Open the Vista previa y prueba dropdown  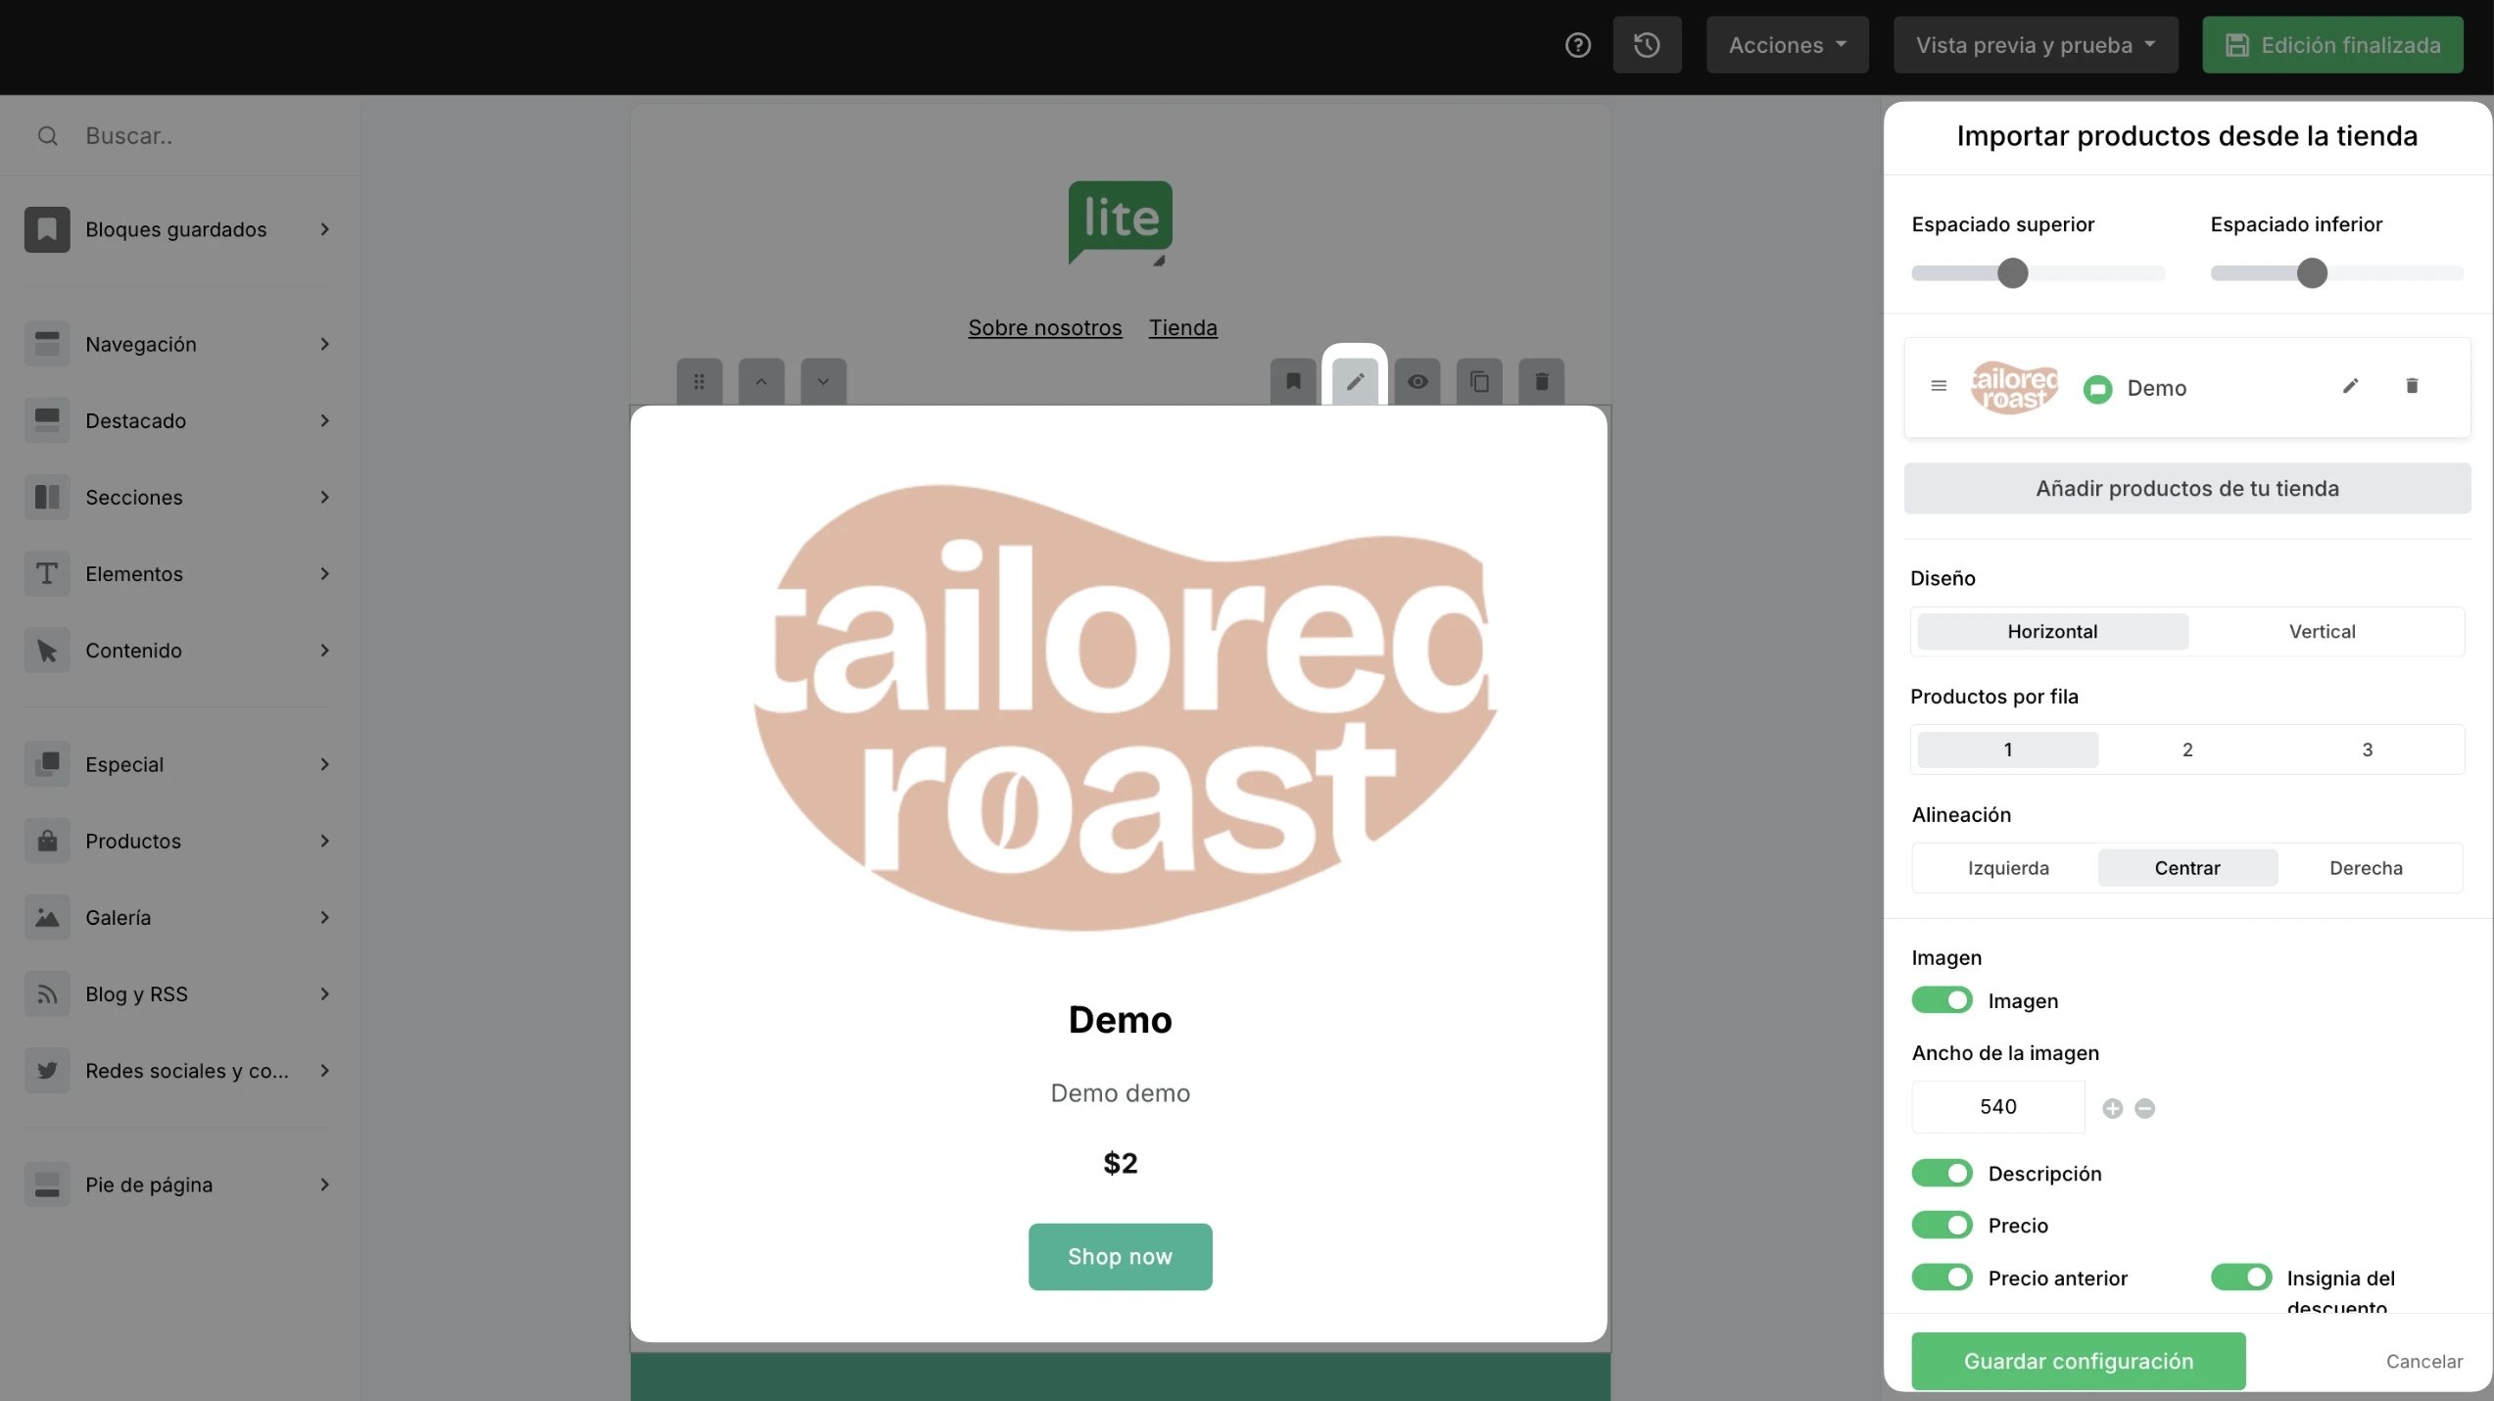[x=2036, y=45]
